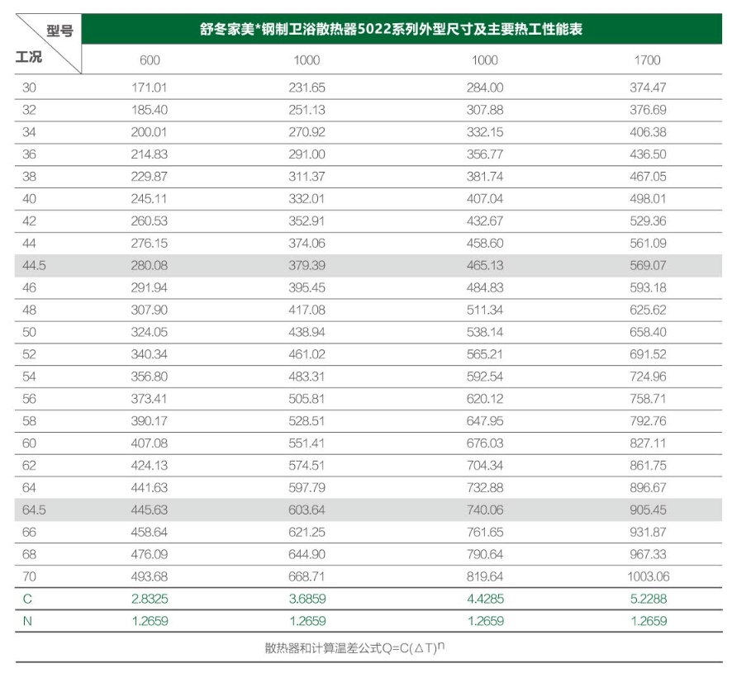Click the cell reading 658.40
Viewport: 732px width, 673px height.
648,332
